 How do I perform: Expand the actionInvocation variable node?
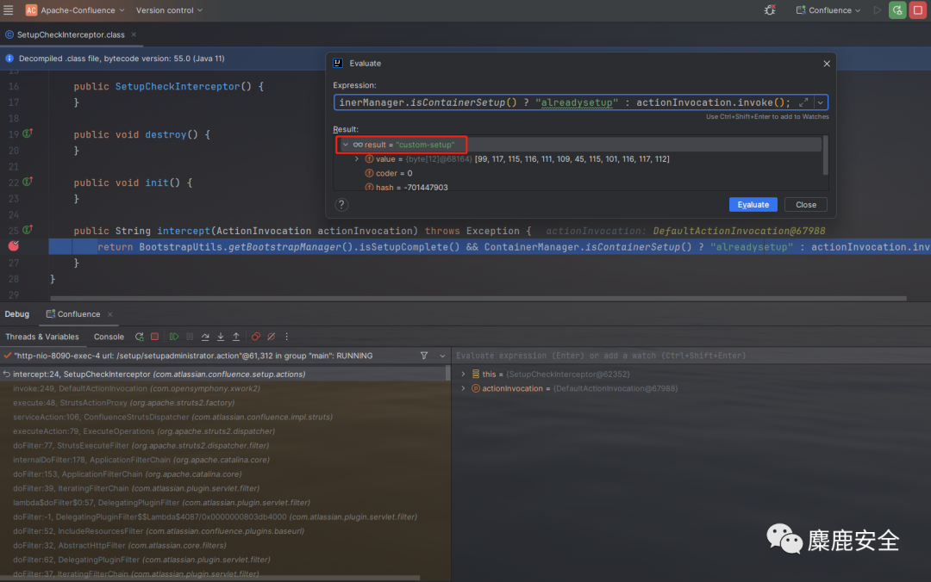click(x=463, y=388)
